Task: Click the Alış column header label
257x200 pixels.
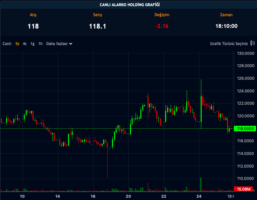Action: tap(33, 15)
